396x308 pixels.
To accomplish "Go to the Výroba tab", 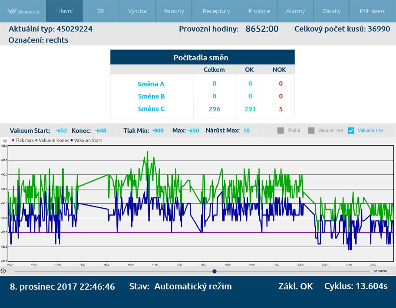I will [137, 11].
